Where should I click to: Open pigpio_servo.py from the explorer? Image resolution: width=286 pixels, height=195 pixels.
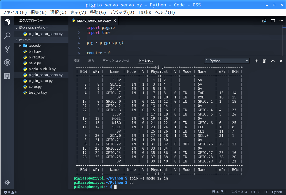coord(41,81)
